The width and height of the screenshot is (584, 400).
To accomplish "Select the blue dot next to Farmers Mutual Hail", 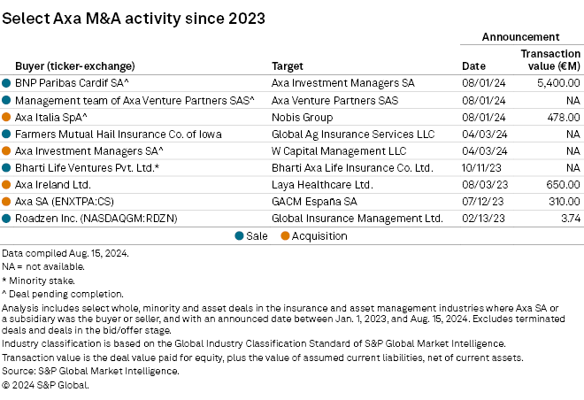I will [x=7, y=134].
